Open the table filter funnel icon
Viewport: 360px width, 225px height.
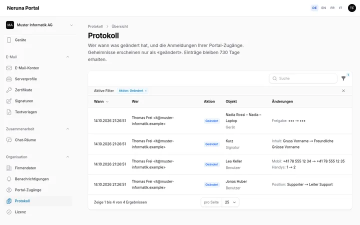click(343, 78)
